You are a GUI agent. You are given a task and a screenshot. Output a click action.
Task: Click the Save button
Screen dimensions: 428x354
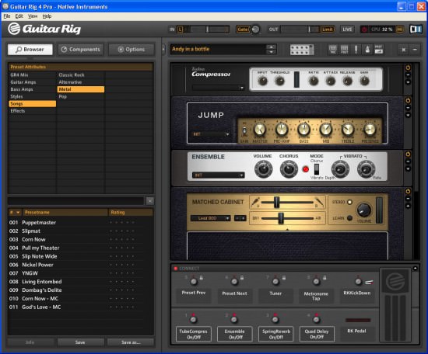click(x=80, y=342)
